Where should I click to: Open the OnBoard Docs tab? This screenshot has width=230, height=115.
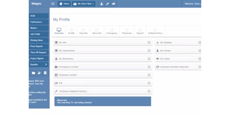(x=155, y=31)
